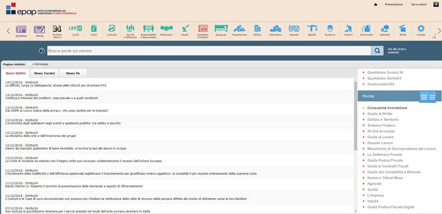Viewport: 442px width, 214px height.
Task: Select the Codici icon
Action: (94, 31)
